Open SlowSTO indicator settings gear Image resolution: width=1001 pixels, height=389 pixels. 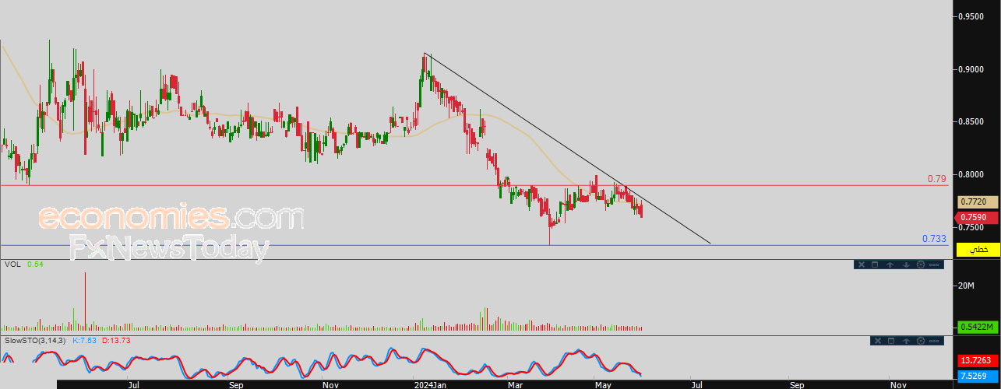click(x=921, y=341)
